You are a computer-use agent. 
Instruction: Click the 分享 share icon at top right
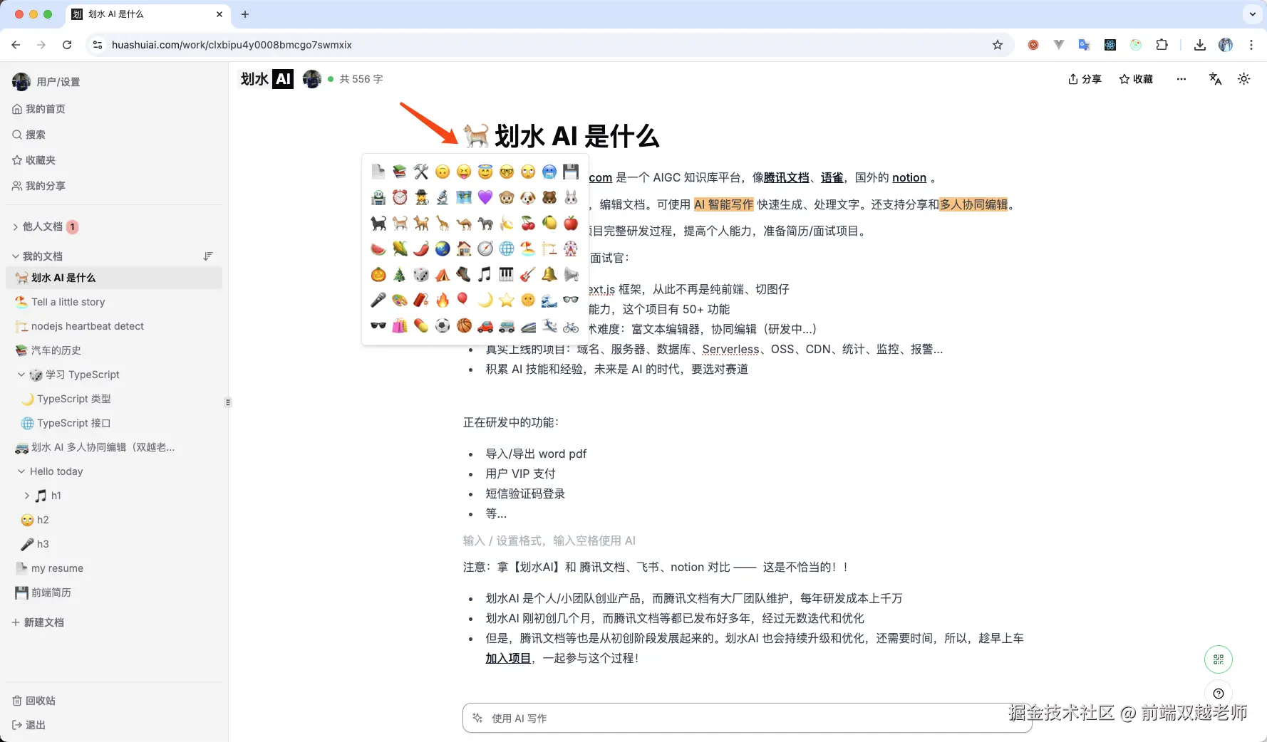pyautogui.click(x=1084, y=79)
